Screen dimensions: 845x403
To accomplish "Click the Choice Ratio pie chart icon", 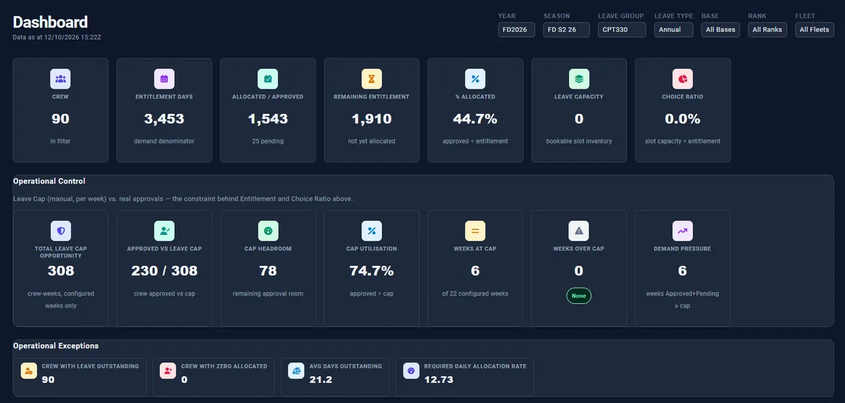I will pyautogui.click(x=682, y=79).
